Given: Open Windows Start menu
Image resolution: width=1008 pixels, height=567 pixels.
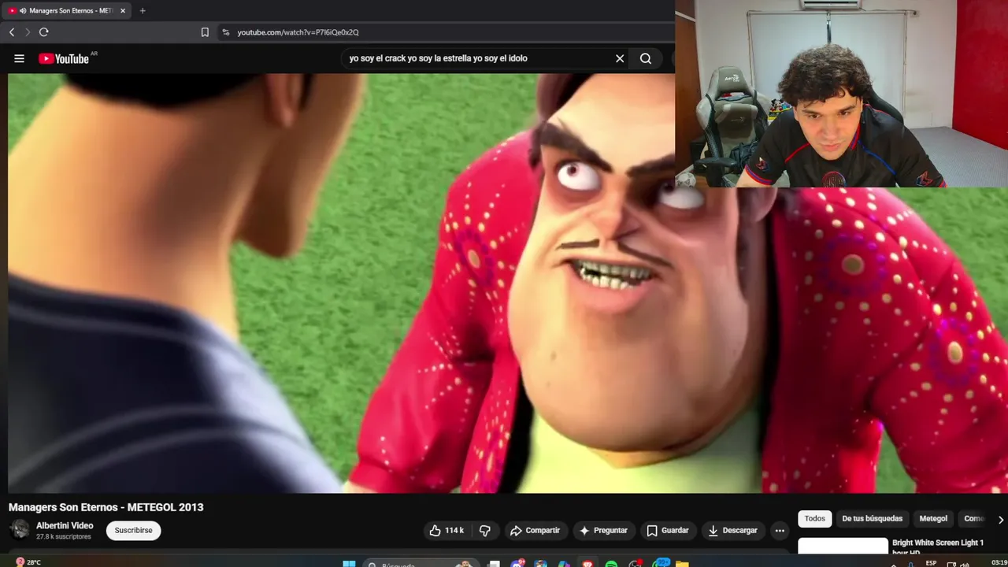Looking at the screenshot, I should click(350, 564).
